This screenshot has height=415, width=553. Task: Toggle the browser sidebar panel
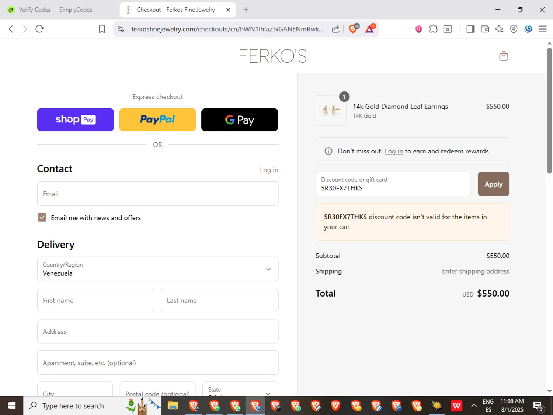click(x=470, y=29)
